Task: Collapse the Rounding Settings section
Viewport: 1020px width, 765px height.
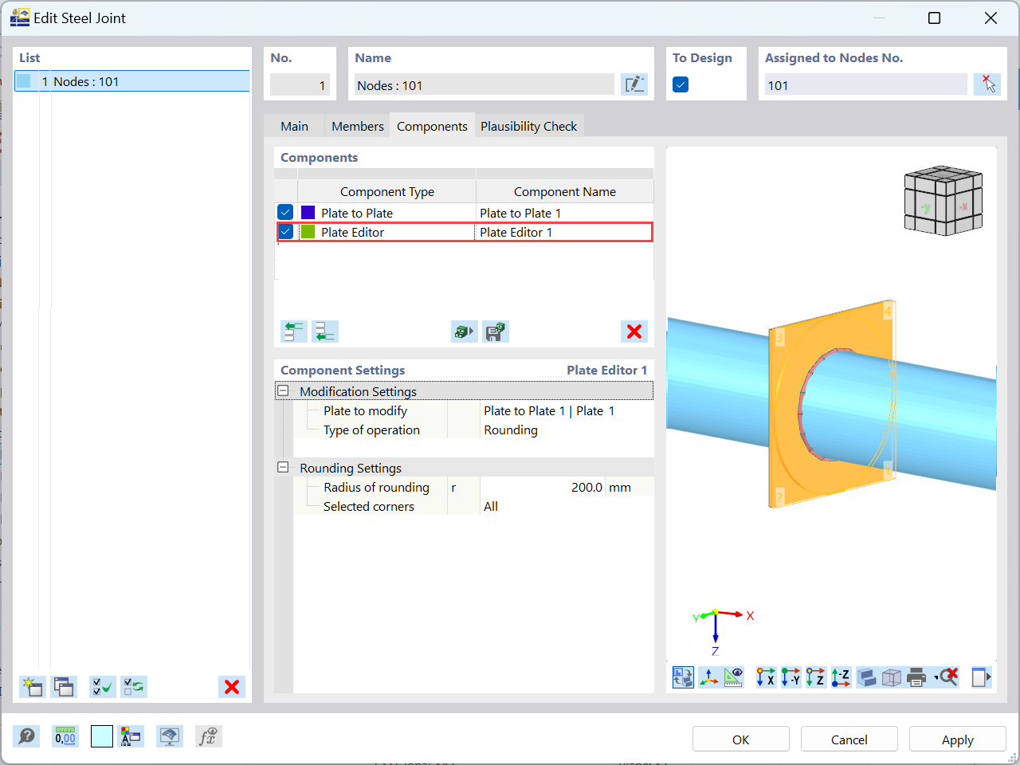Action: pos(283,468)
